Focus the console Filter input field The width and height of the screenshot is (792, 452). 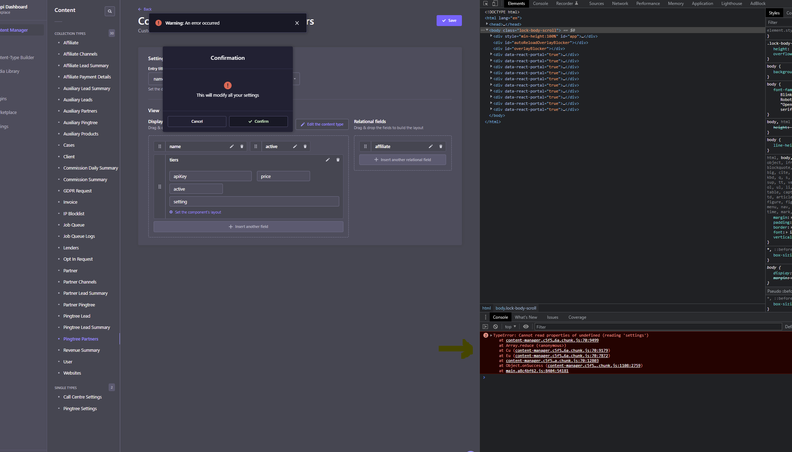(658, 327)
